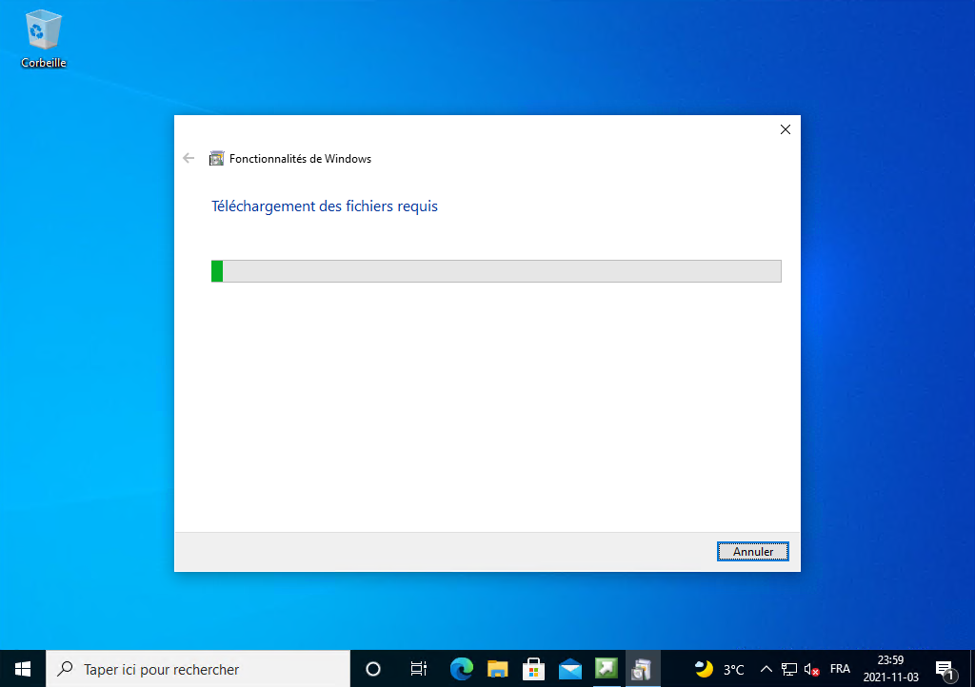975x687 pixels.
Task: Open Cortana from the taskbar circle
Action: (373, 669)
